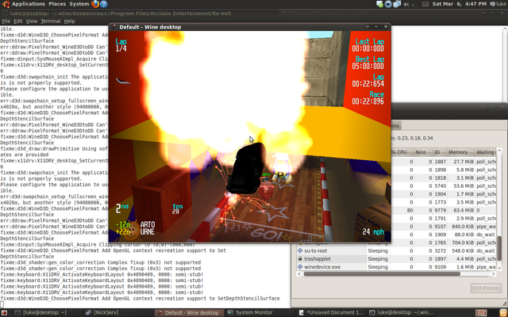Switch to System Monitor taskbar entry
Screen dimensions: 508x317
click(x=260, y=313)
